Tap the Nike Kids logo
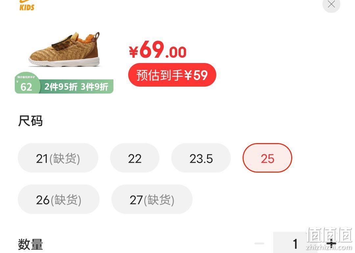 [x=27, y=6]
